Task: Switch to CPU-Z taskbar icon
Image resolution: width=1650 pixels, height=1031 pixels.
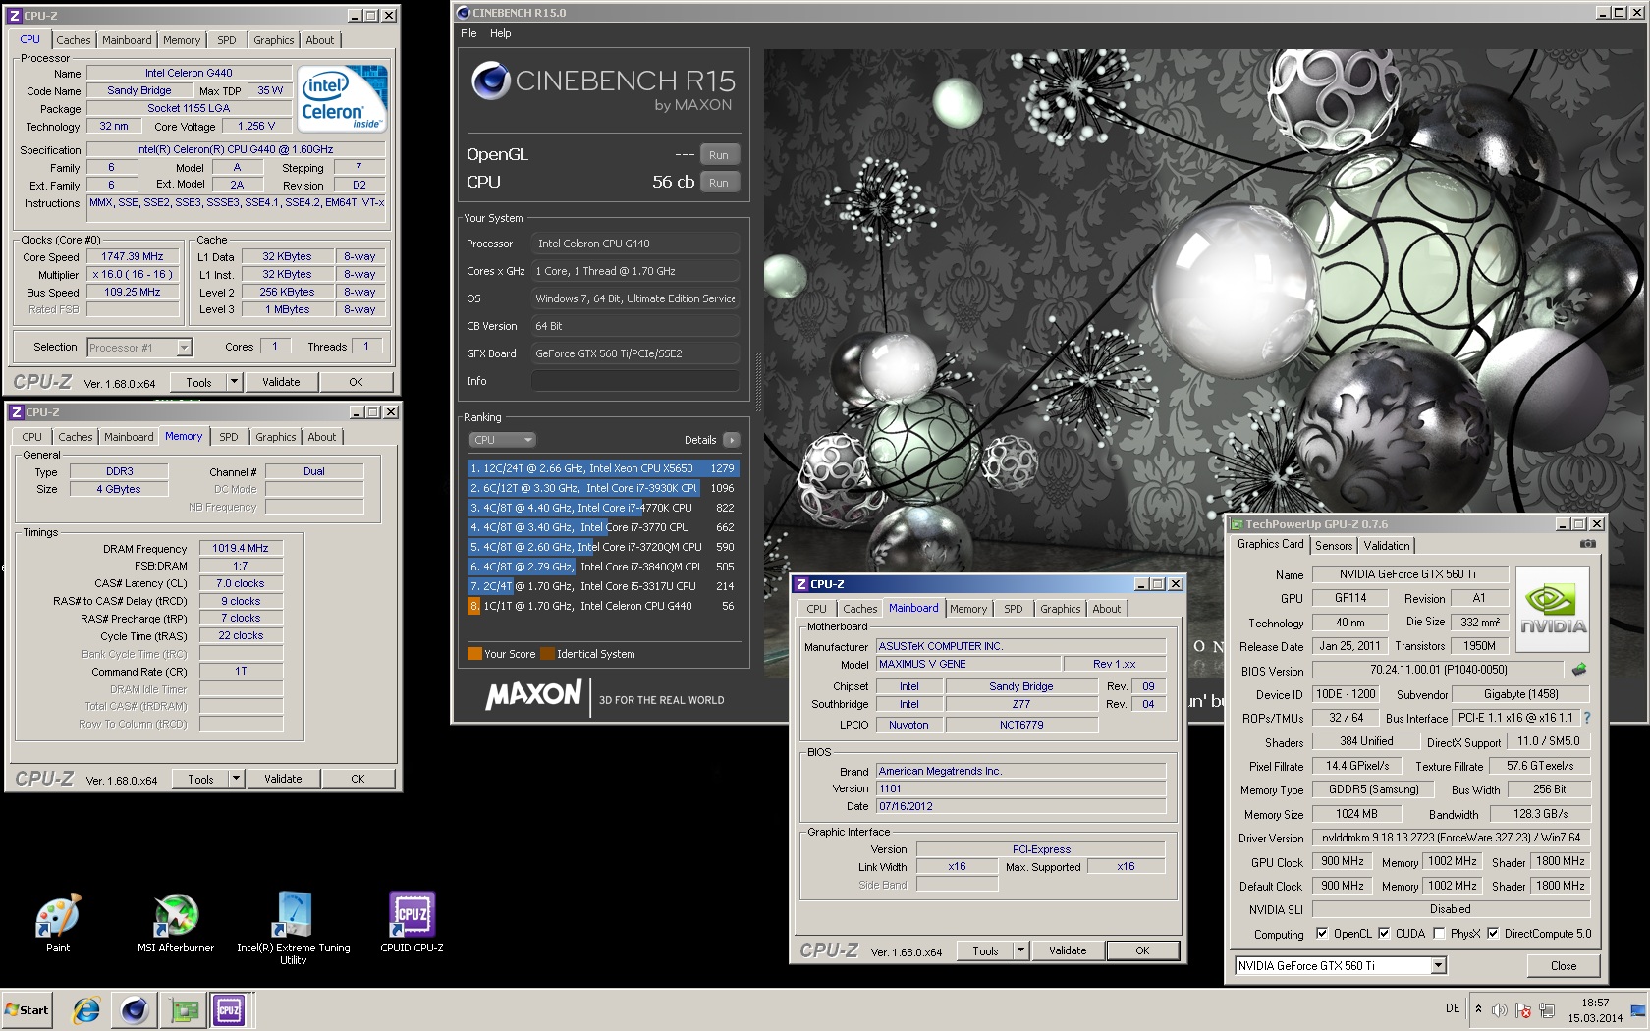Action: click(x=229, y=1009)
